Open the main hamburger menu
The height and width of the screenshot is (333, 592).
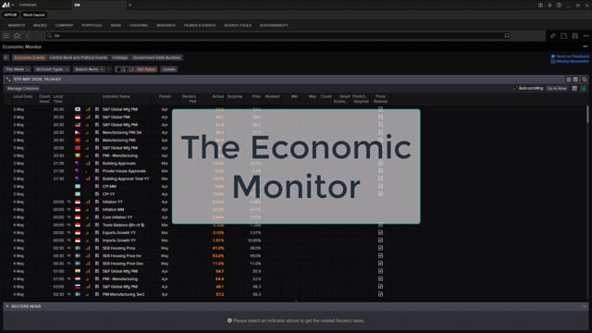tap(6, 35)
